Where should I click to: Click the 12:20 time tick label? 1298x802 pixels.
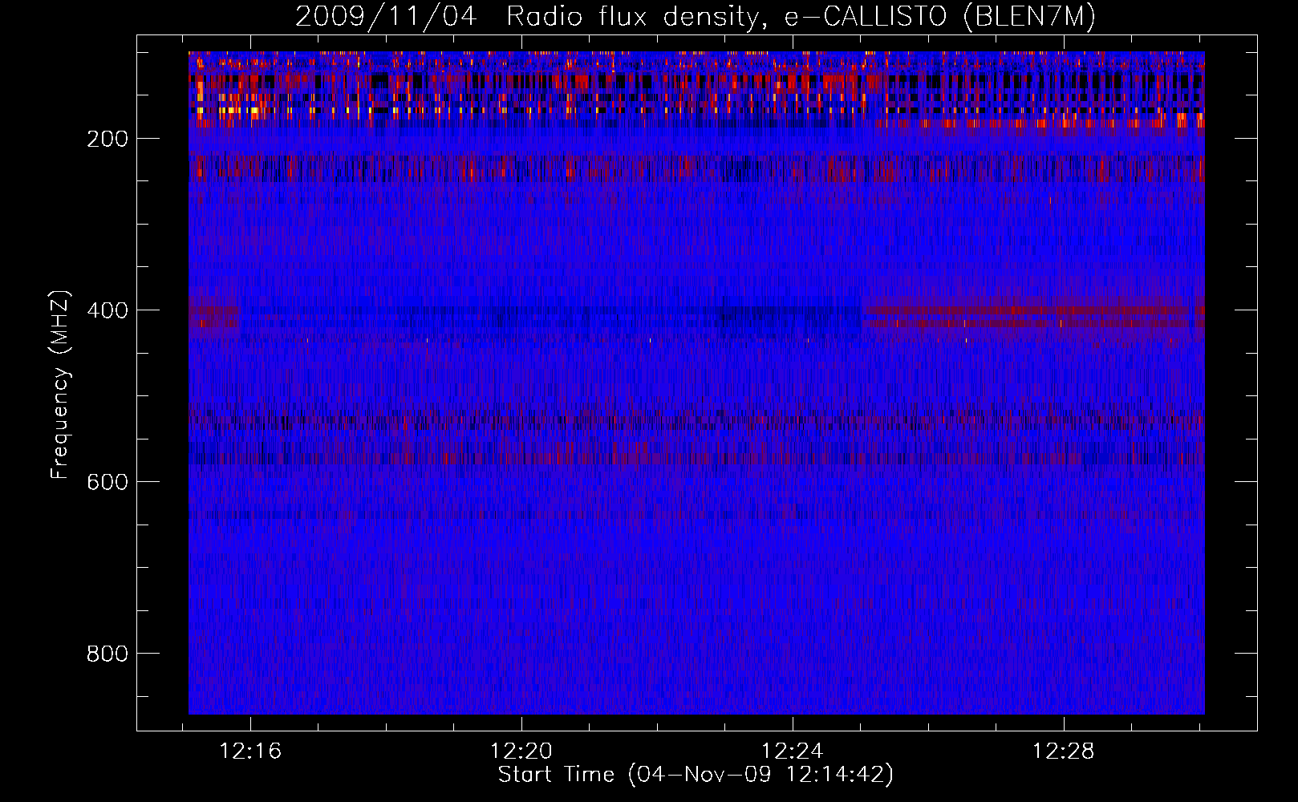522,751
